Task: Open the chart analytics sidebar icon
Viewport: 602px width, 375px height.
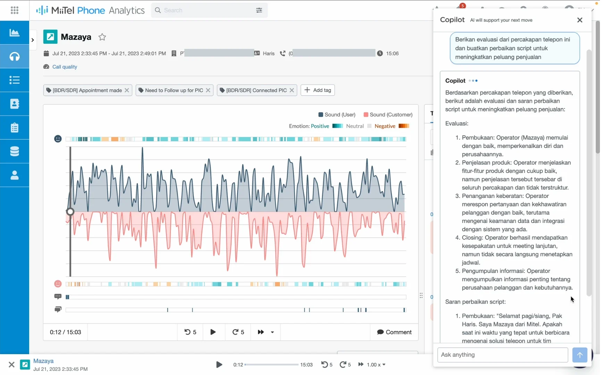Action: (15, 33)
